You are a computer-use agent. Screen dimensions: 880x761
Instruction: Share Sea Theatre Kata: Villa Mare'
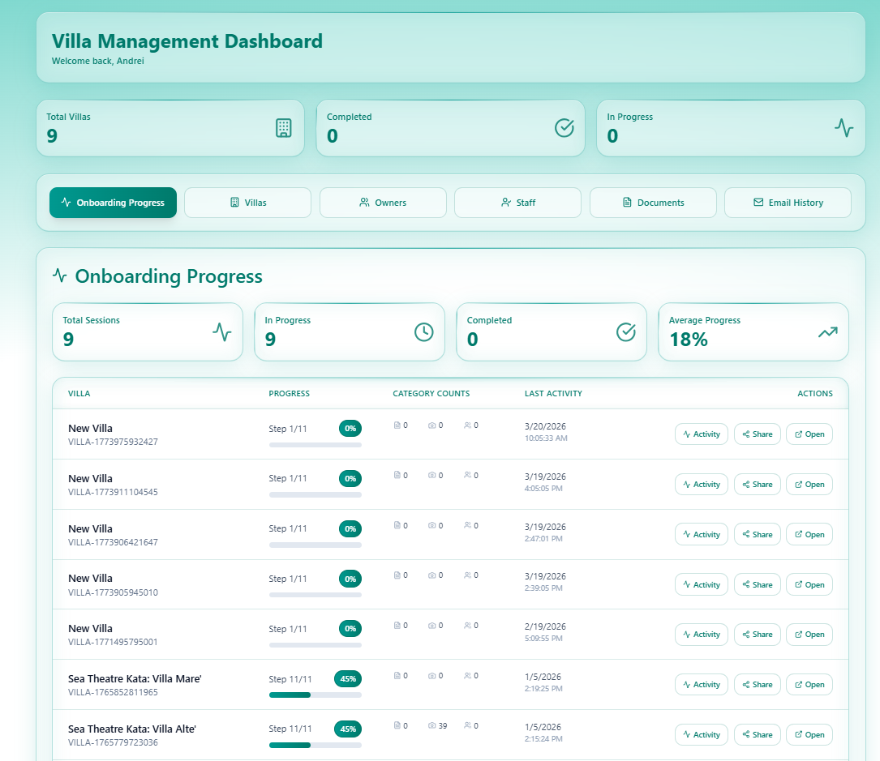(x=757, y=684)
